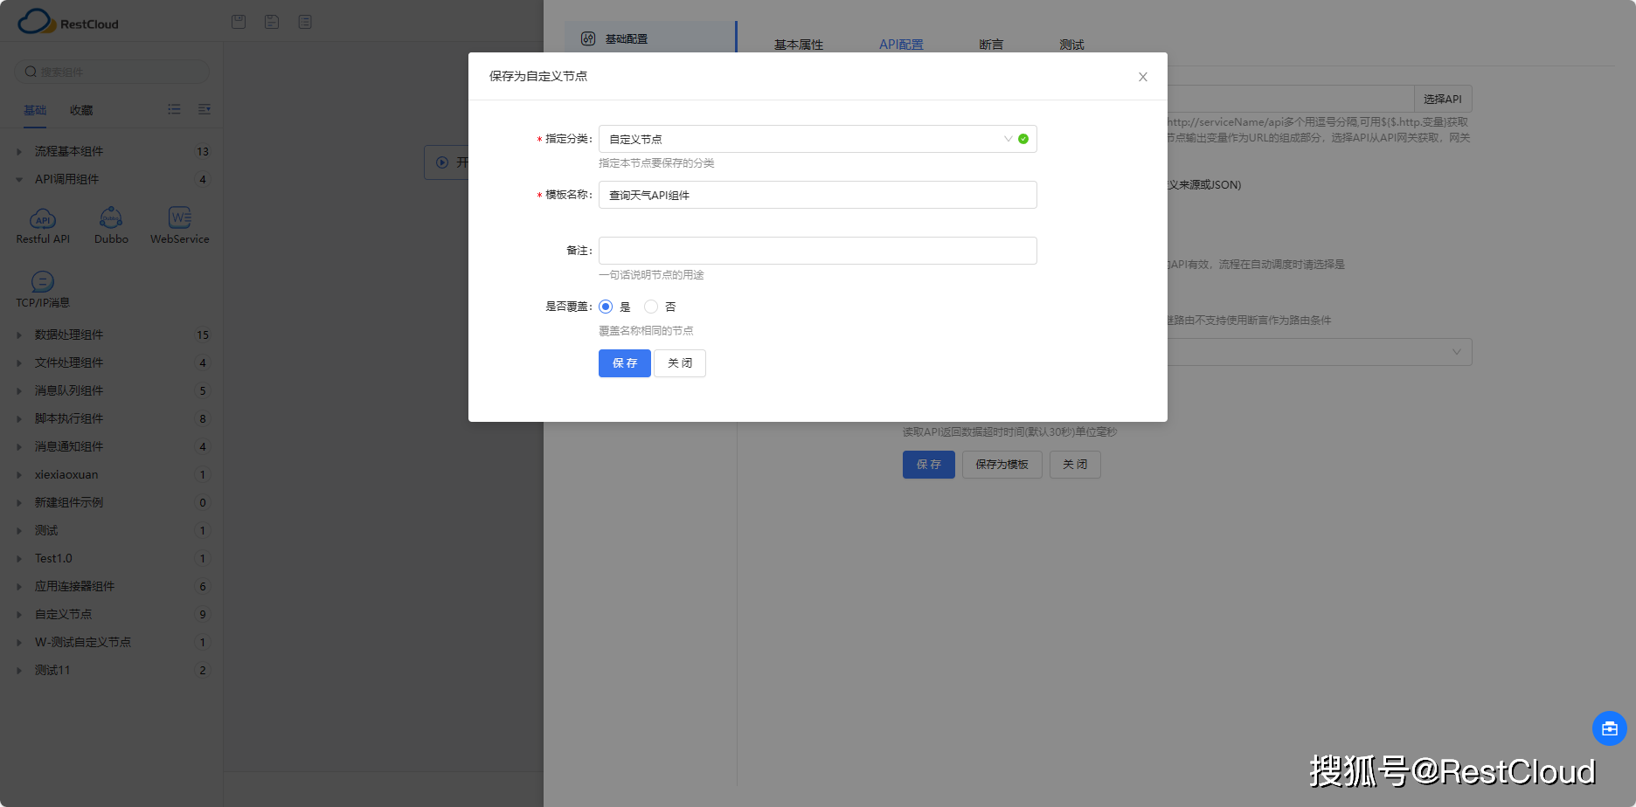Viewport: 1636px width, 807px height.
Task: Select 是 radio for 是否覆盖
Action: (x=606, y=307)
